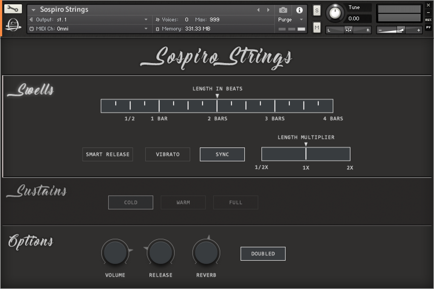Screen dimensions: 434x289
Task: Click the 3 BARS mark on length slider
Action: 275,106
